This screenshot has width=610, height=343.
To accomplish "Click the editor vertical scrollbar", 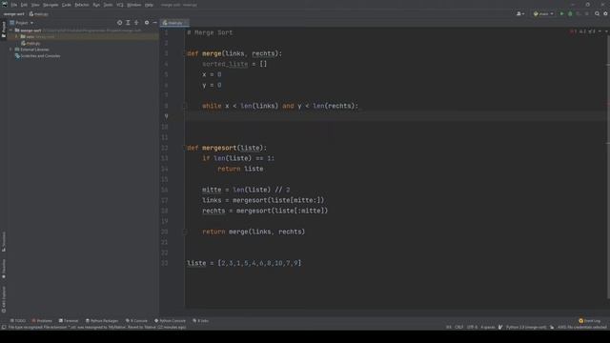I will click(x=608, y=168).
